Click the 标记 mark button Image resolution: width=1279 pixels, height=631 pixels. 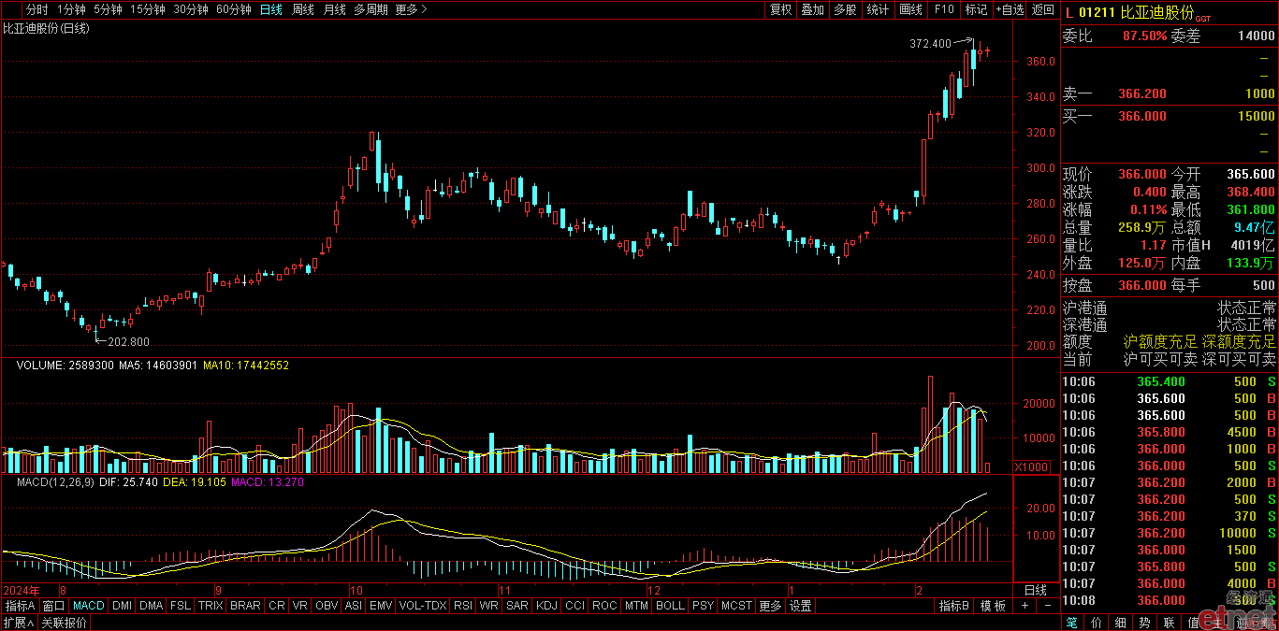coord(976,9)
